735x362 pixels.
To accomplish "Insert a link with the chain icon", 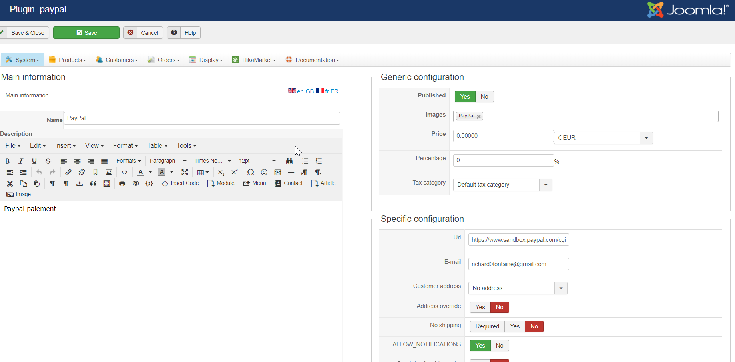I will pyautogui.click(x=68, y=172).
